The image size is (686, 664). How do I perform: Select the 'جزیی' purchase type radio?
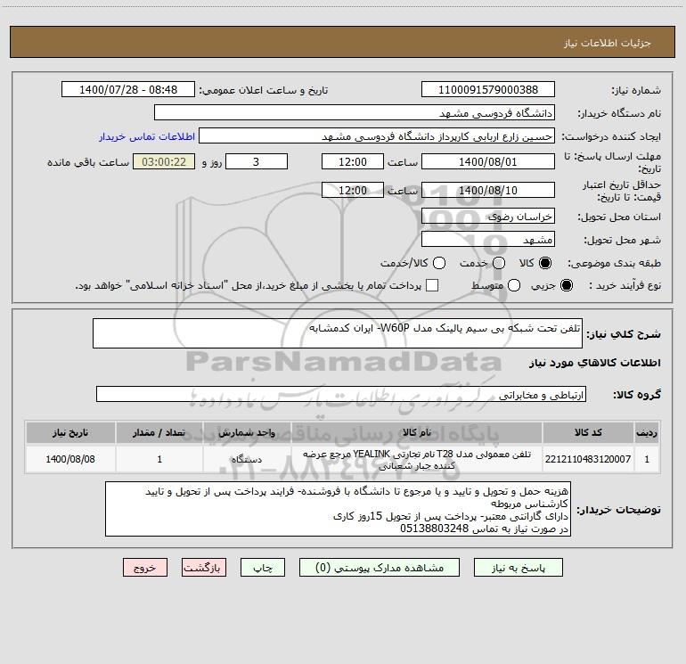pos(566,286)
